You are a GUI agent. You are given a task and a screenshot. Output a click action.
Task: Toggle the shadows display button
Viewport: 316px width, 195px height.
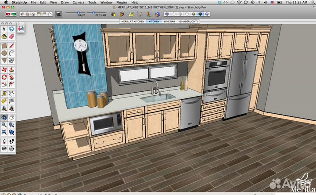coord(58,14)
